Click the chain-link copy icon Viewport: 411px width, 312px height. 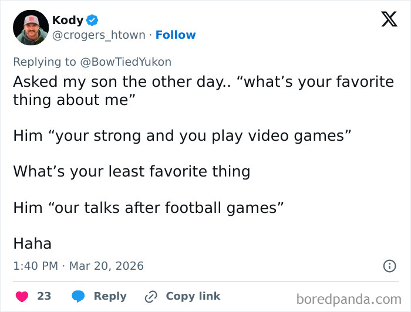[151, 296]
